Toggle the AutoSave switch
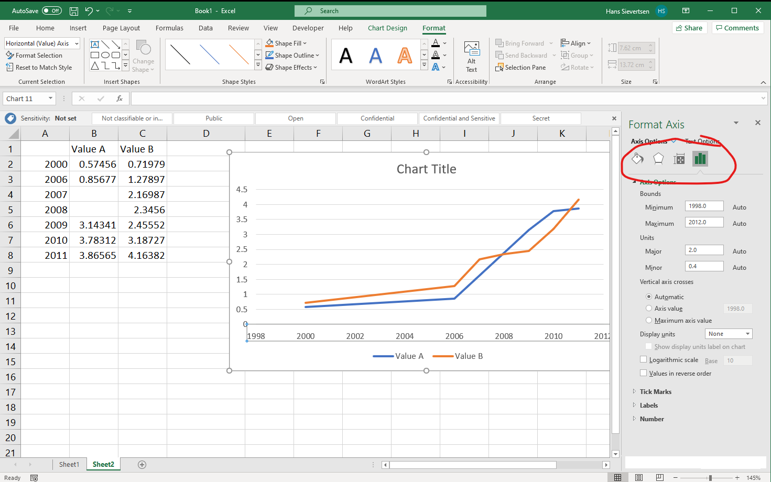Image resolution: width=771 pixels, height=482 pixels. coord(52,10)
